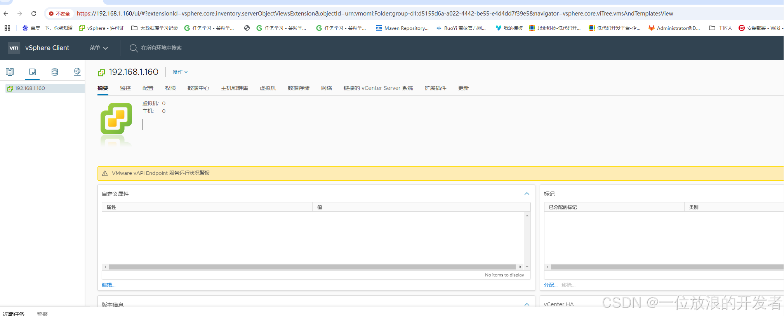This screenshot has width=784, height=316.
Task: Click the globe bookmark icon
Action: [247, 28]
